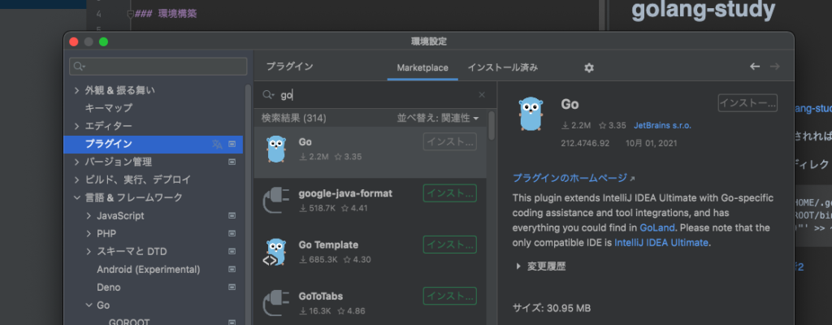Expand the PHP tree node

(89, 234)
